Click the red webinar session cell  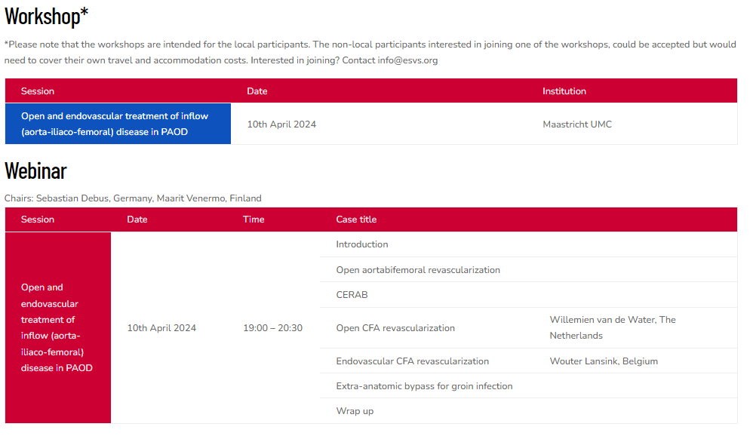(x=57, y=328)
